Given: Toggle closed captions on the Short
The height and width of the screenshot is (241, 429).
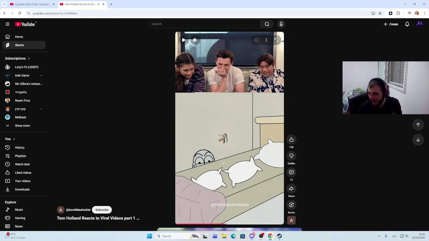Looking at the screenshot, I should click(256, 40).
